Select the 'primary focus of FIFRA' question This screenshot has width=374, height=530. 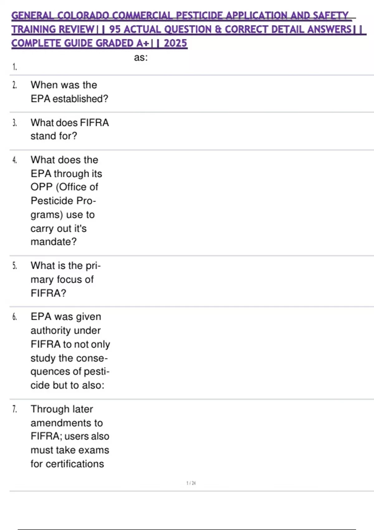point(65,279)
